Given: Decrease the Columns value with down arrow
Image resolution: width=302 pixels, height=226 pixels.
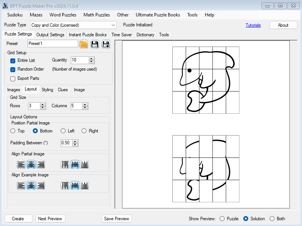Looking at the screenshot, I should coord(85,108).
